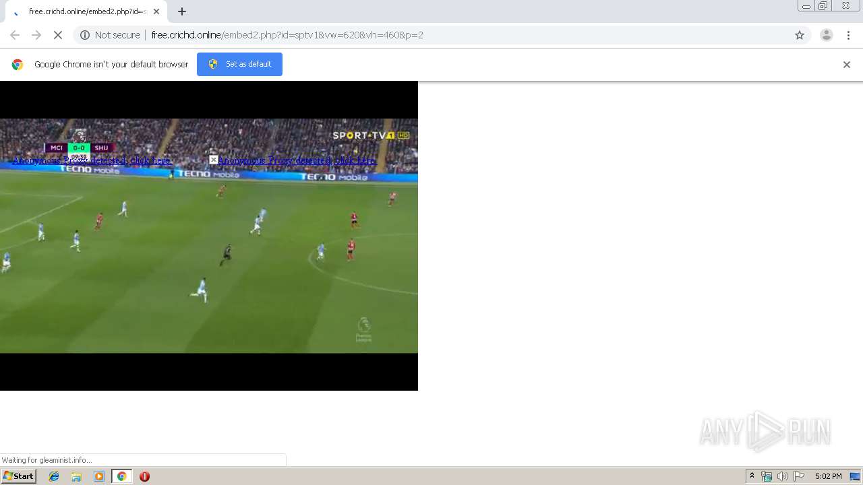Launch Internet Explorer from taskbar
Viewport: 863px width, 485px height.
(54, 476)
